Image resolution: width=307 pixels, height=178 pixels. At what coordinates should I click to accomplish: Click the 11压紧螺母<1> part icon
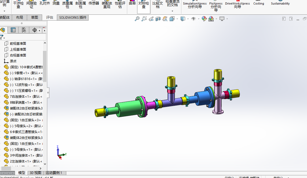coord(6,90)
